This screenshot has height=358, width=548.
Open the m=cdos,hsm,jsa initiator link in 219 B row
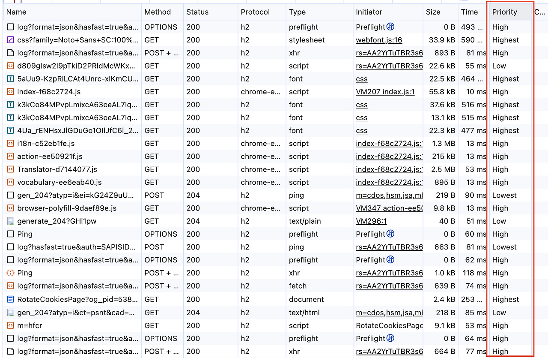[389, 195]
